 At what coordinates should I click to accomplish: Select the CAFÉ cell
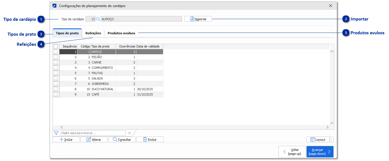click(x=103, y=94)
